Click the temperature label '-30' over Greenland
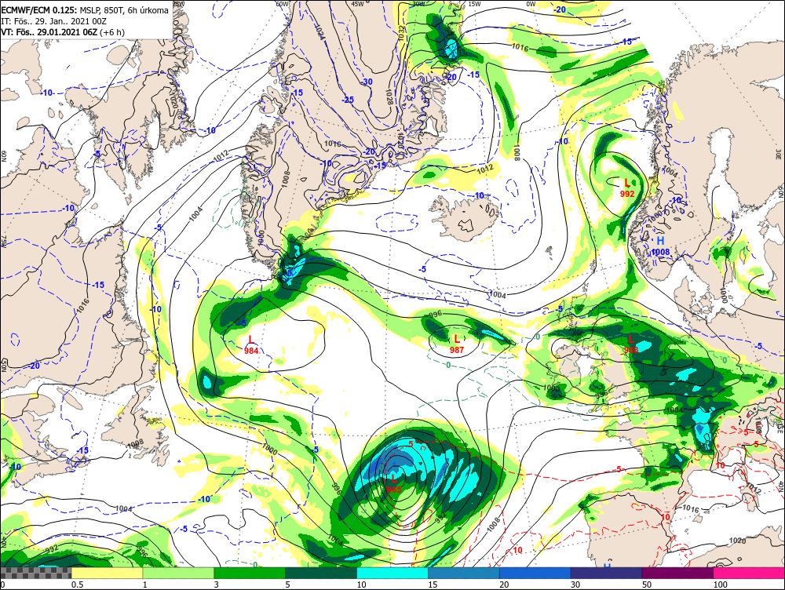Image resolution: width=785 pixels, height=590 pixels. coord(367,82)
